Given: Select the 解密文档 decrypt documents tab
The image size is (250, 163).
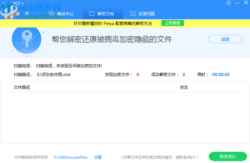Looking at the screenshot, I should coord(103,13).
